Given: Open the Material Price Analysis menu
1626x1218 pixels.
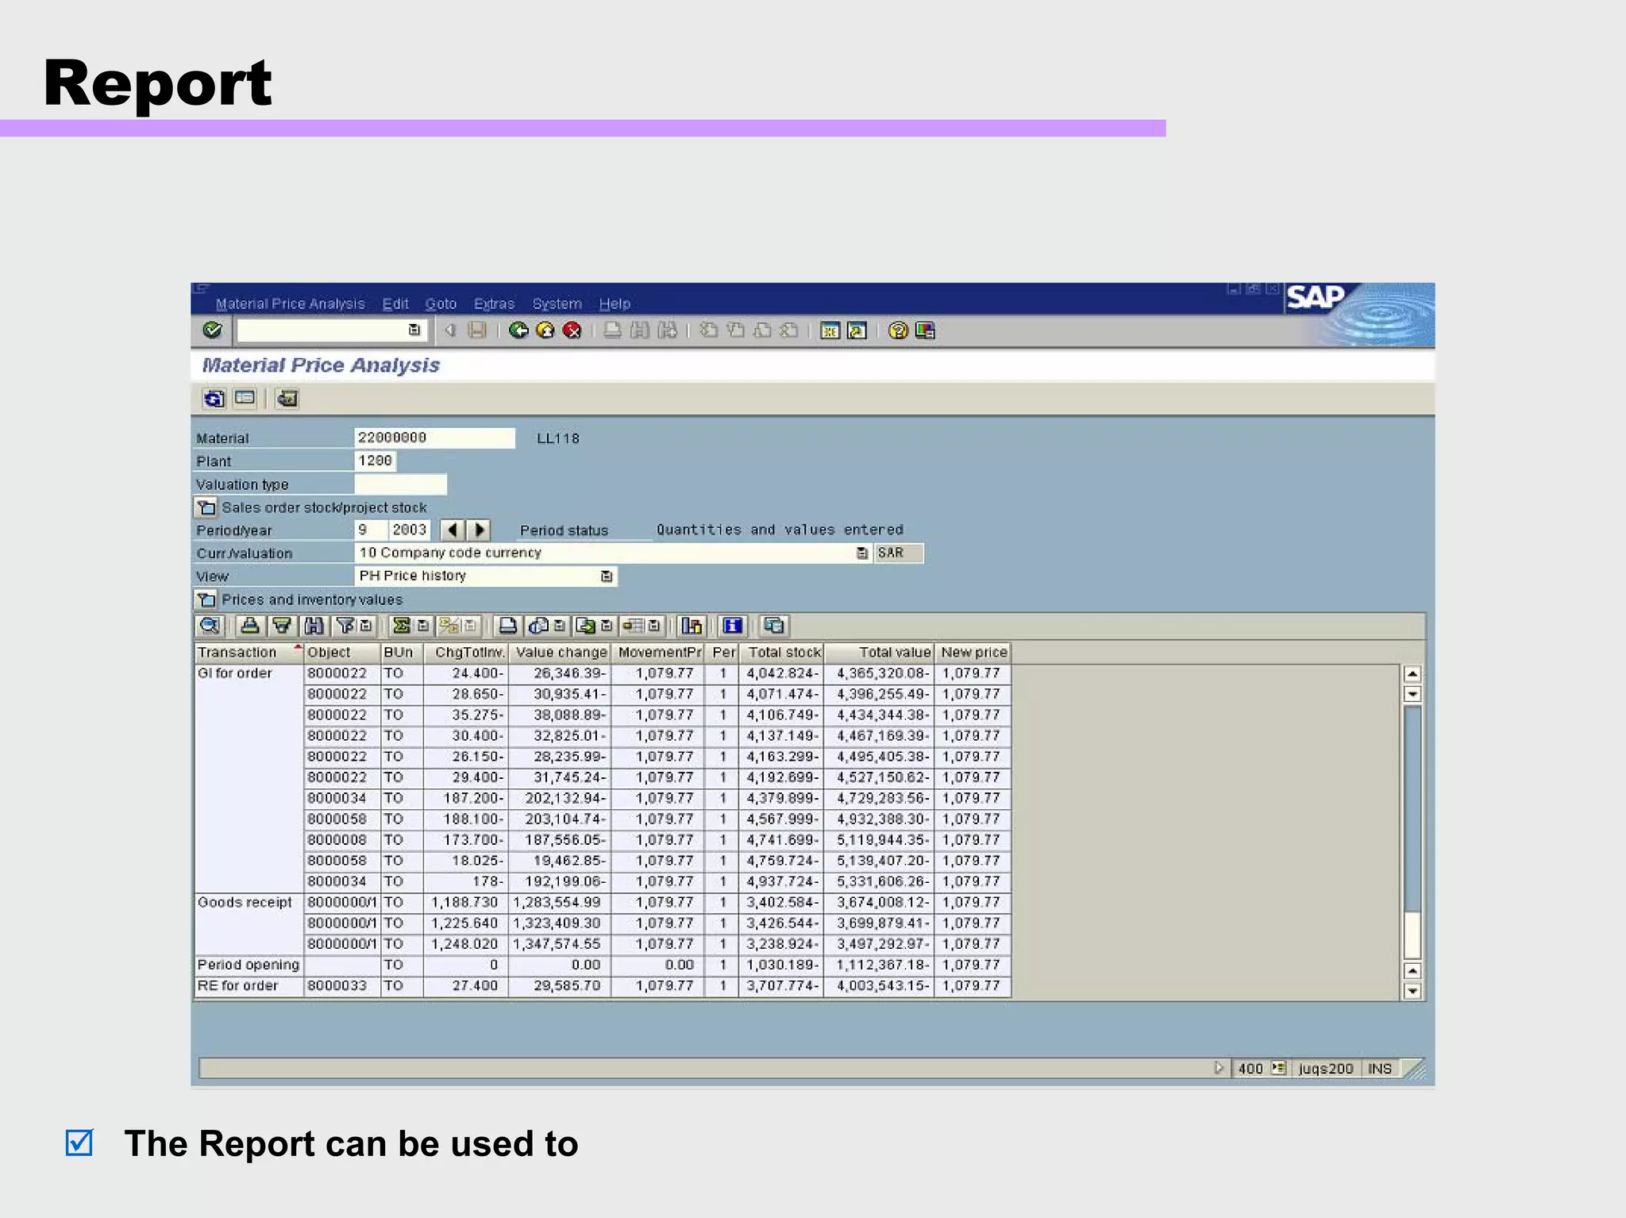Looking at the screenshot, I should [290, 303].
